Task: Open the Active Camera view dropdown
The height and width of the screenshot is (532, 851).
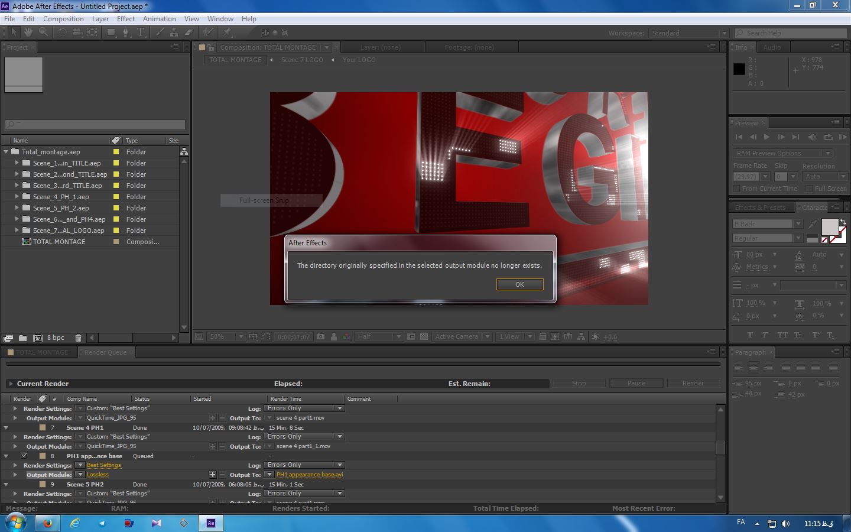Action: (462, 337)
